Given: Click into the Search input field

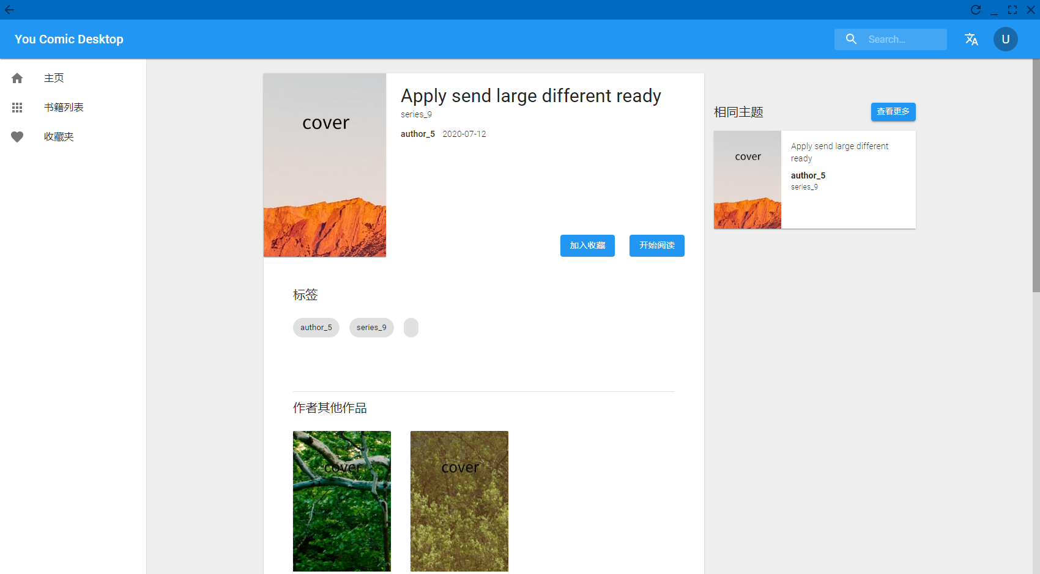Looking at the screenshot, I should (903, 39).
